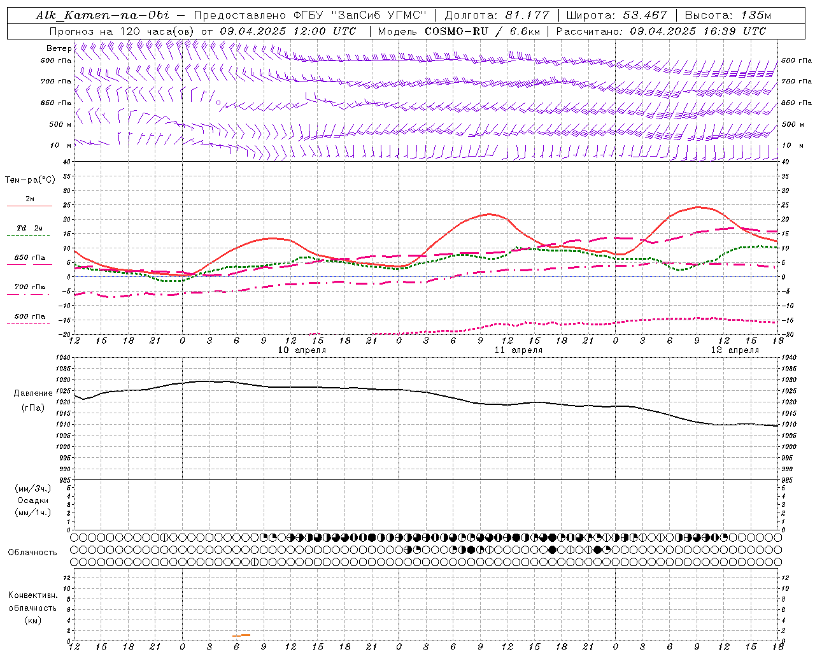Click the Модель COSMO-RU / 6.6км label
815x652 pixels.
coord(458,31)
